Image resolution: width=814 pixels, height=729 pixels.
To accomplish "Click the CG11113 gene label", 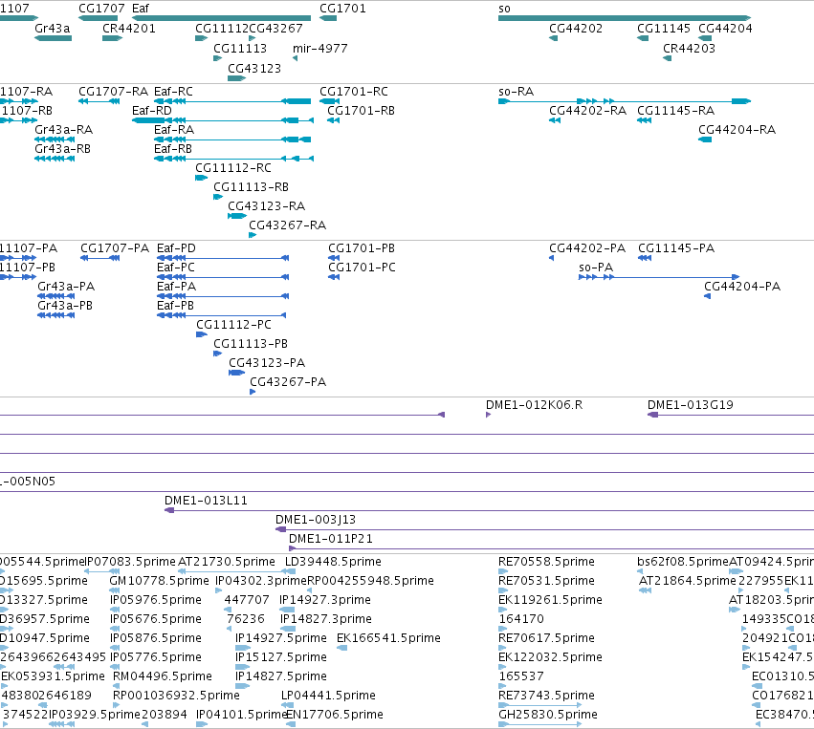I will tap(240, 48).
